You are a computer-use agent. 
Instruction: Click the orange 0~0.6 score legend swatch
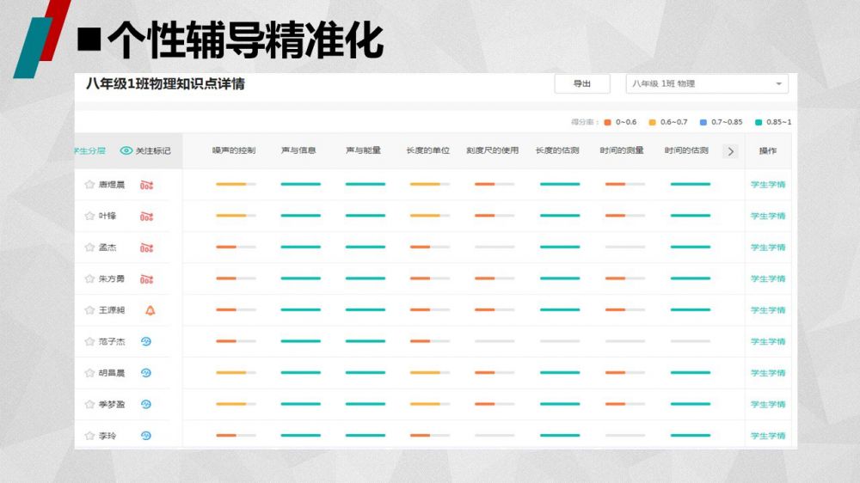pyautogui.click(x=608, y=122)
